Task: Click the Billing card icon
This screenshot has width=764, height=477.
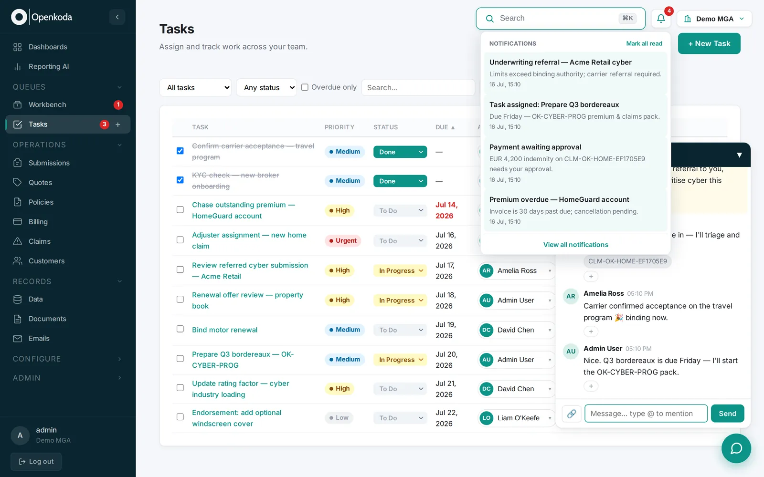Action: [18, 222]
